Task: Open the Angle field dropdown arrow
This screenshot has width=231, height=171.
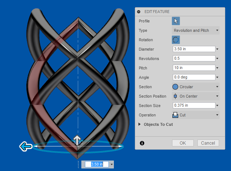Action: point(217,77)
